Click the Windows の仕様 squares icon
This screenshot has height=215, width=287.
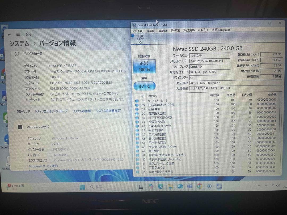point(20,127)
